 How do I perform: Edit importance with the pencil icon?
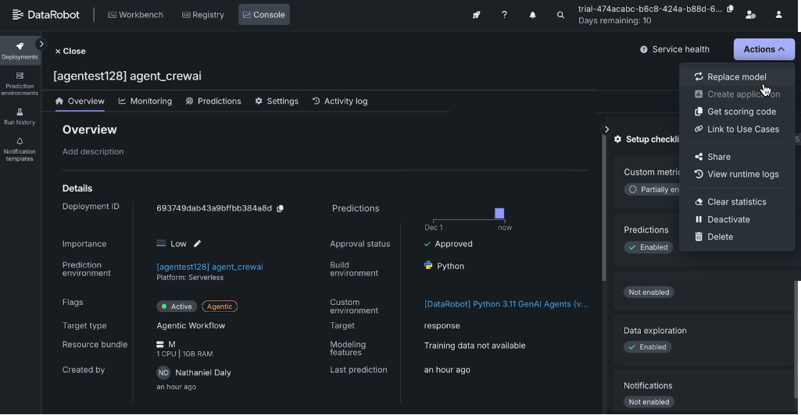point(198,244)
